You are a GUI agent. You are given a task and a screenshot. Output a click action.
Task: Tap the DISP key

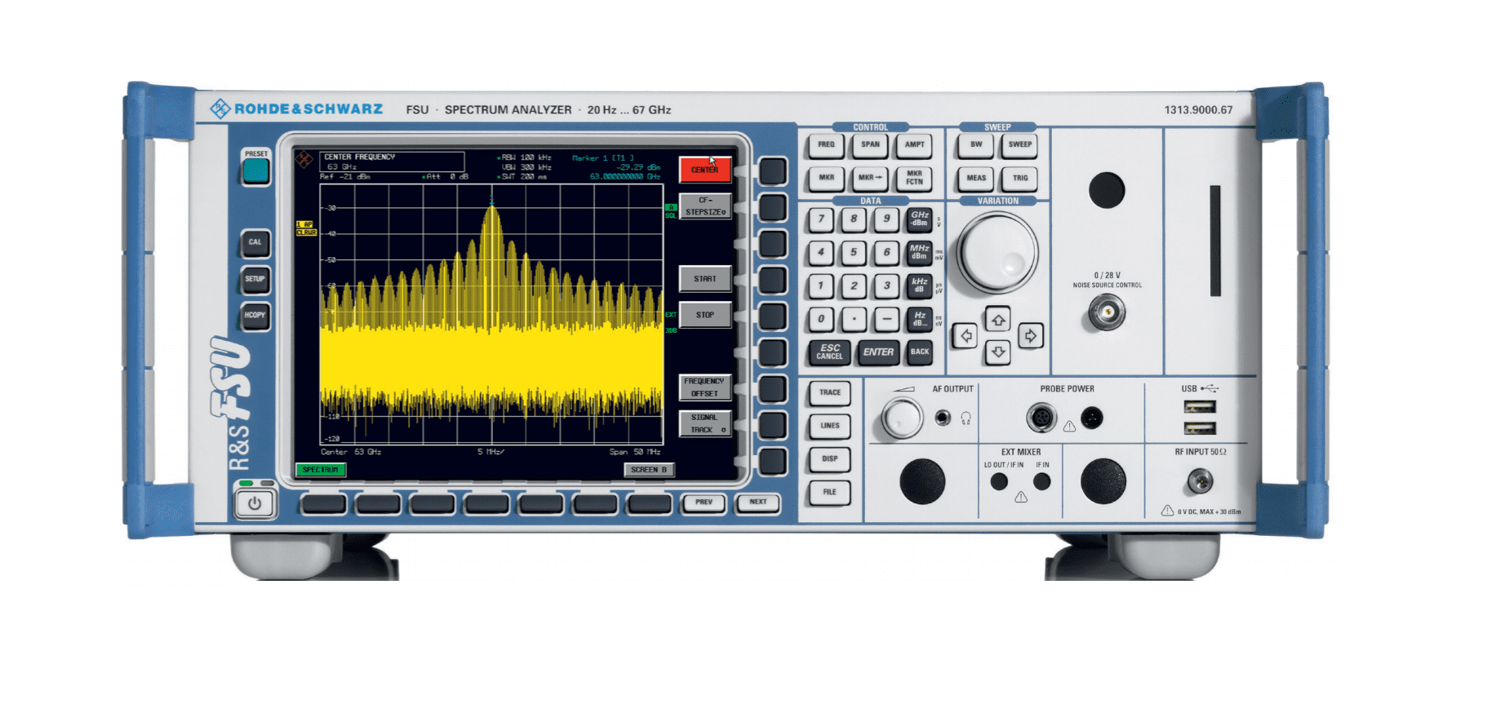830,459
